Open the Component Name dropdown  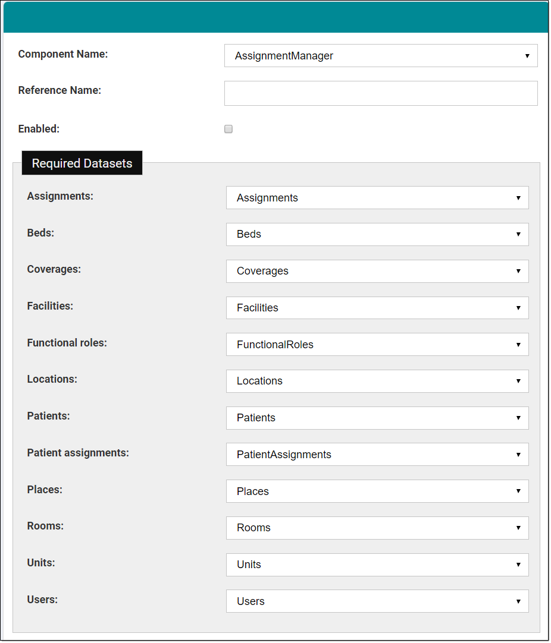pyautogui.click(x=381, y=55)
